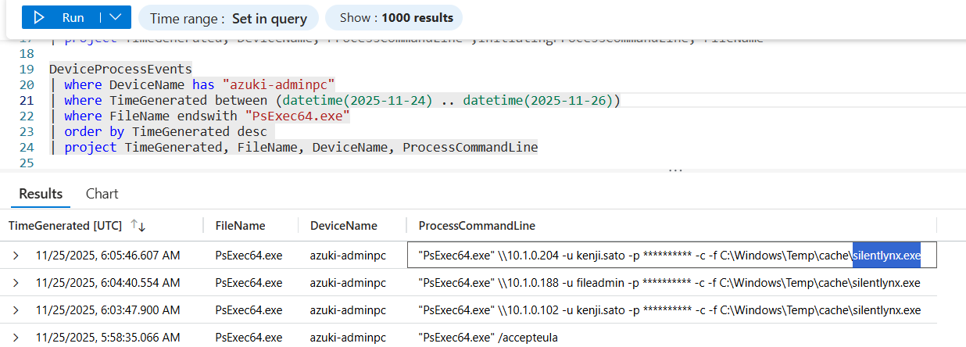Select the fileadmin command line cell
The image size is (966, 347).
point(669,282)
